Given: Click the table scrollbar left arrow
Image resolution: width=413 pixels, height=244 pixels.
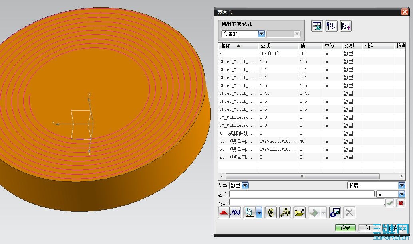Looking at the screenshot, I should pos(222,176).
